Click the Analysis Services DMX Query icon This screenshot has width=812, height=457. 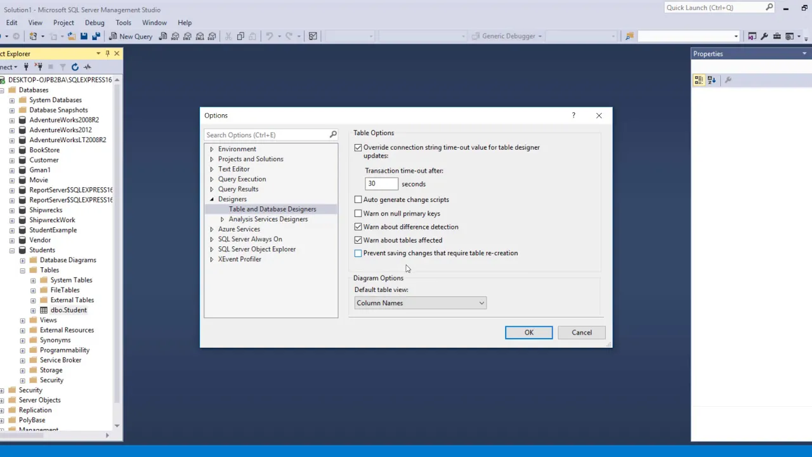tap(187, 36)
